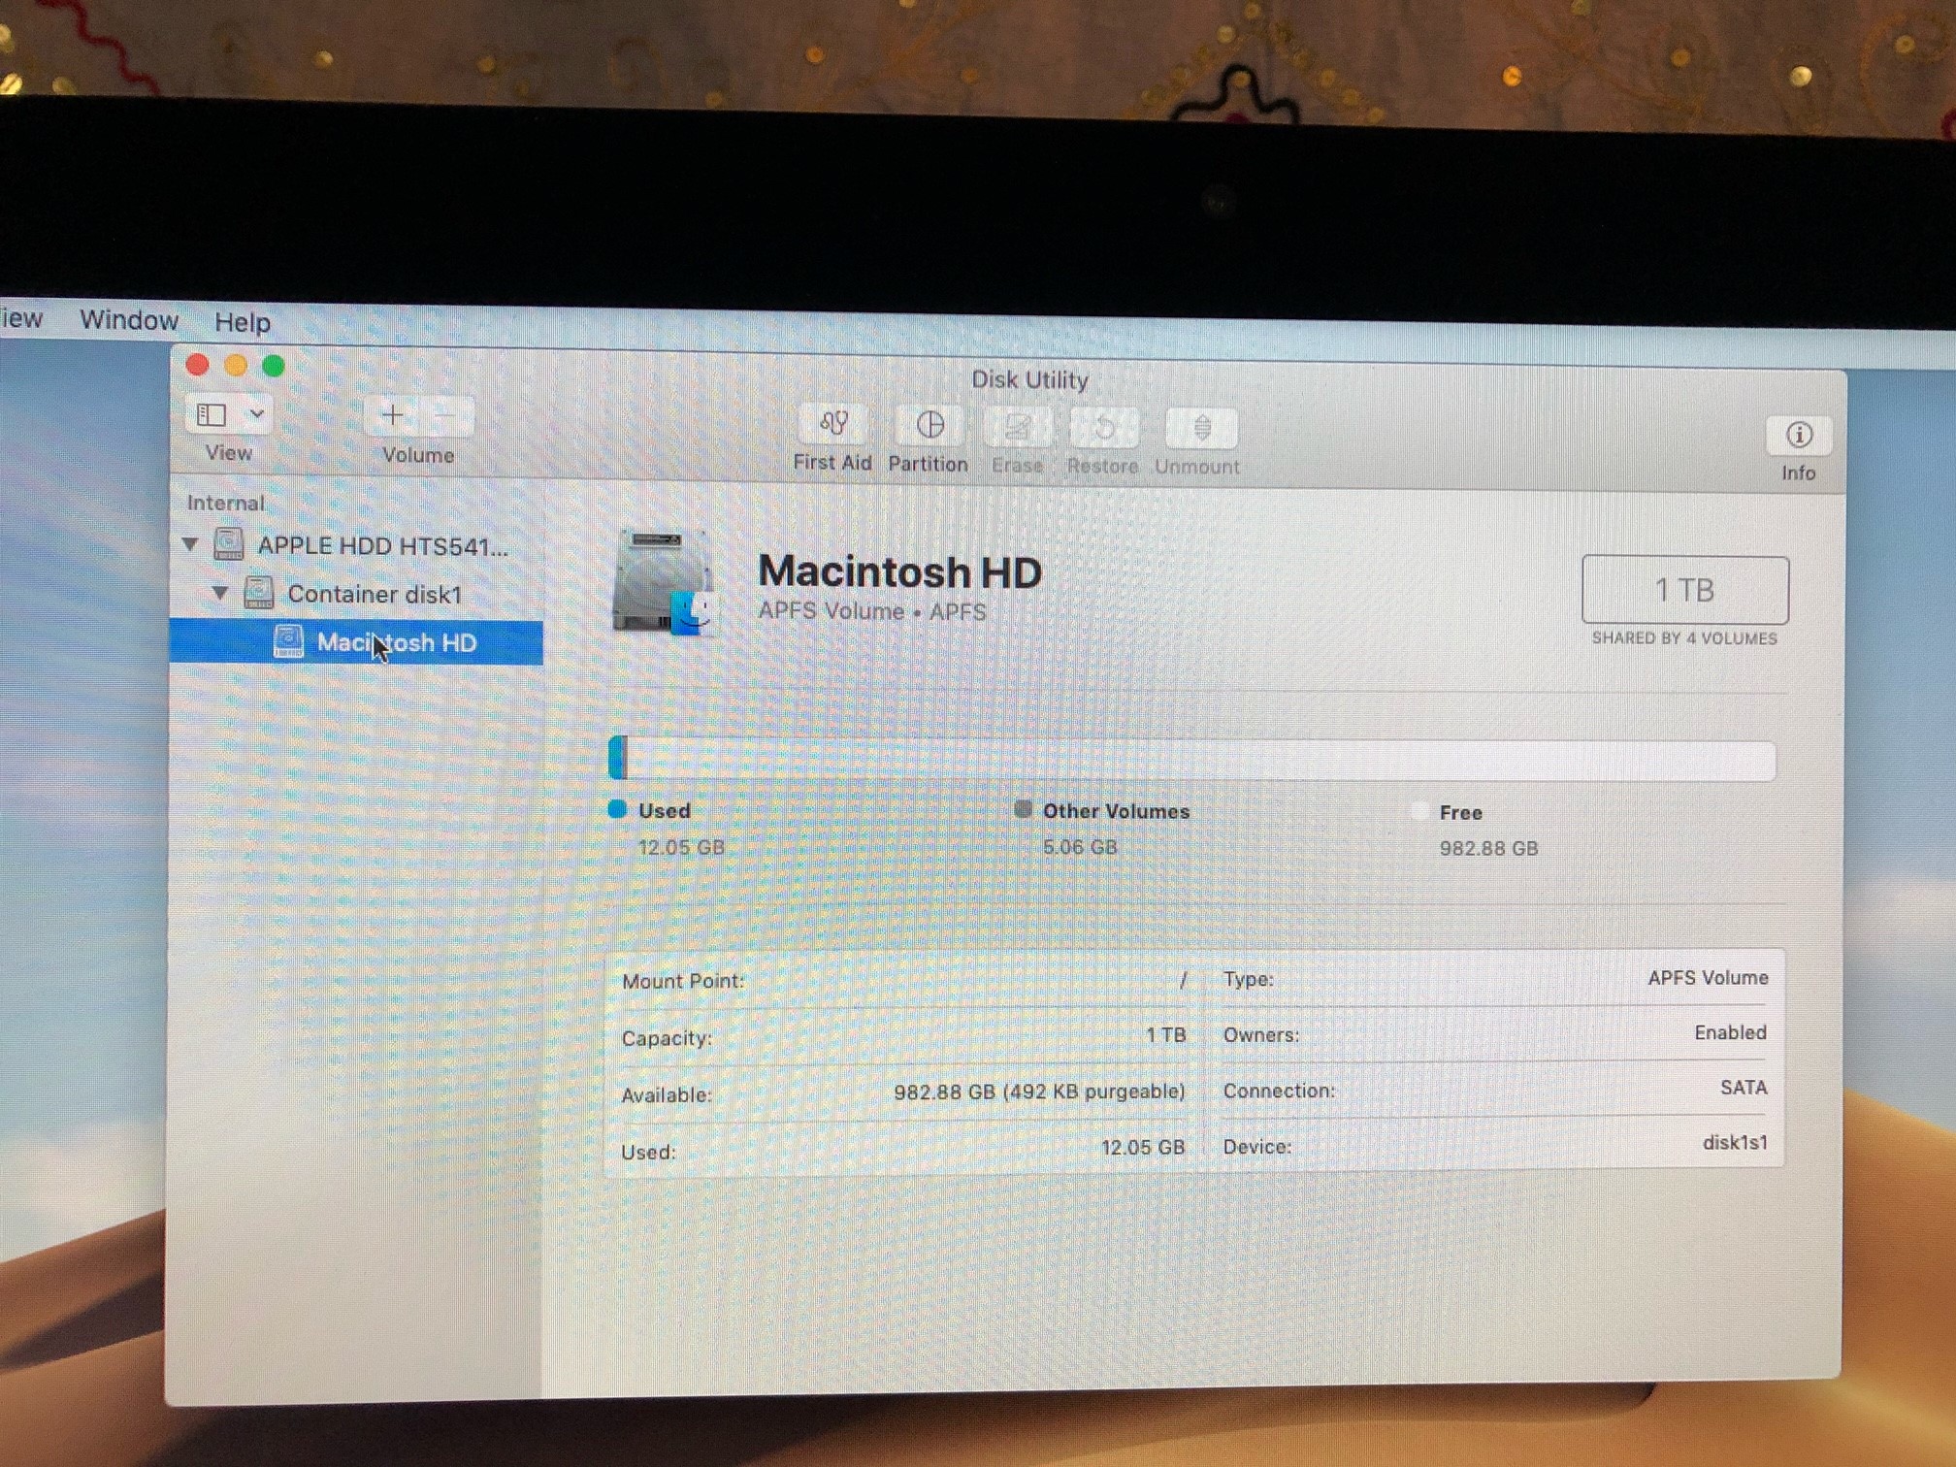Open the Partition pie chart tool

(x=929, y=426)
